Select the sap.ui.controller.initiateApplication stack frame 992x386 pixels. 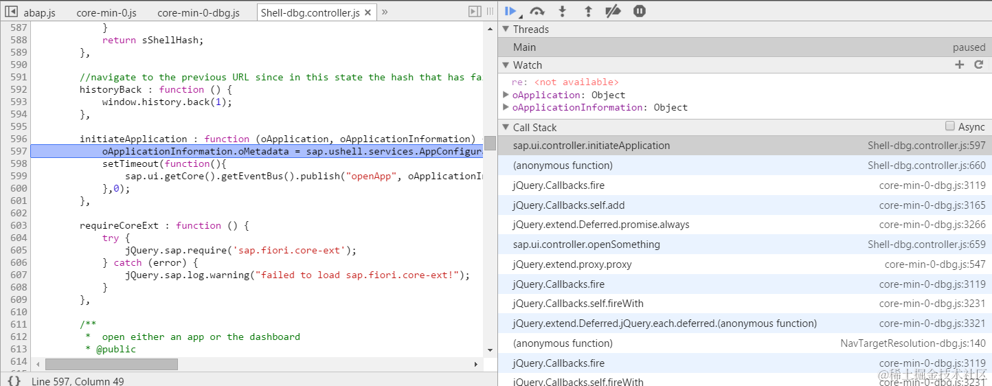click(x=745, y=146)
